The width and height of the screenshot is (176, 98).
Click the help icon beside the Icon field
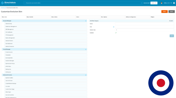pyautogui.click(x=114, y=27)
